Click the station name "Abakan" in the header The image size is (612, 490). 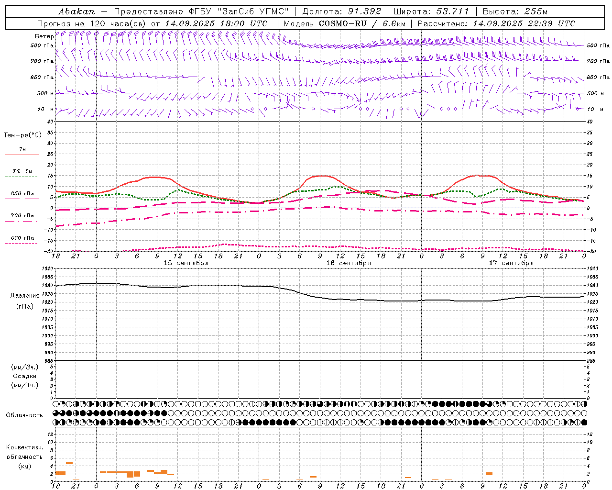click(76, 11)
